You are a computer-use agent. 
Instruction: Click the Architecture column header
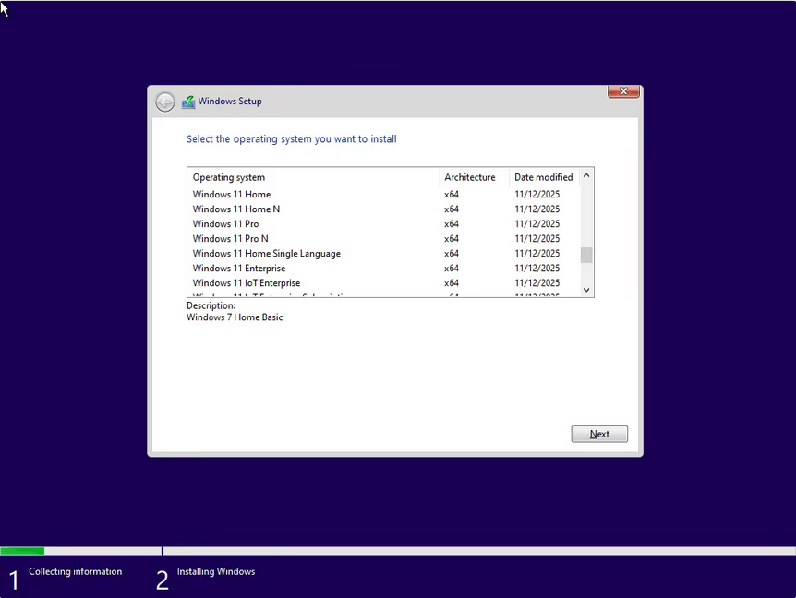point(469,177)
